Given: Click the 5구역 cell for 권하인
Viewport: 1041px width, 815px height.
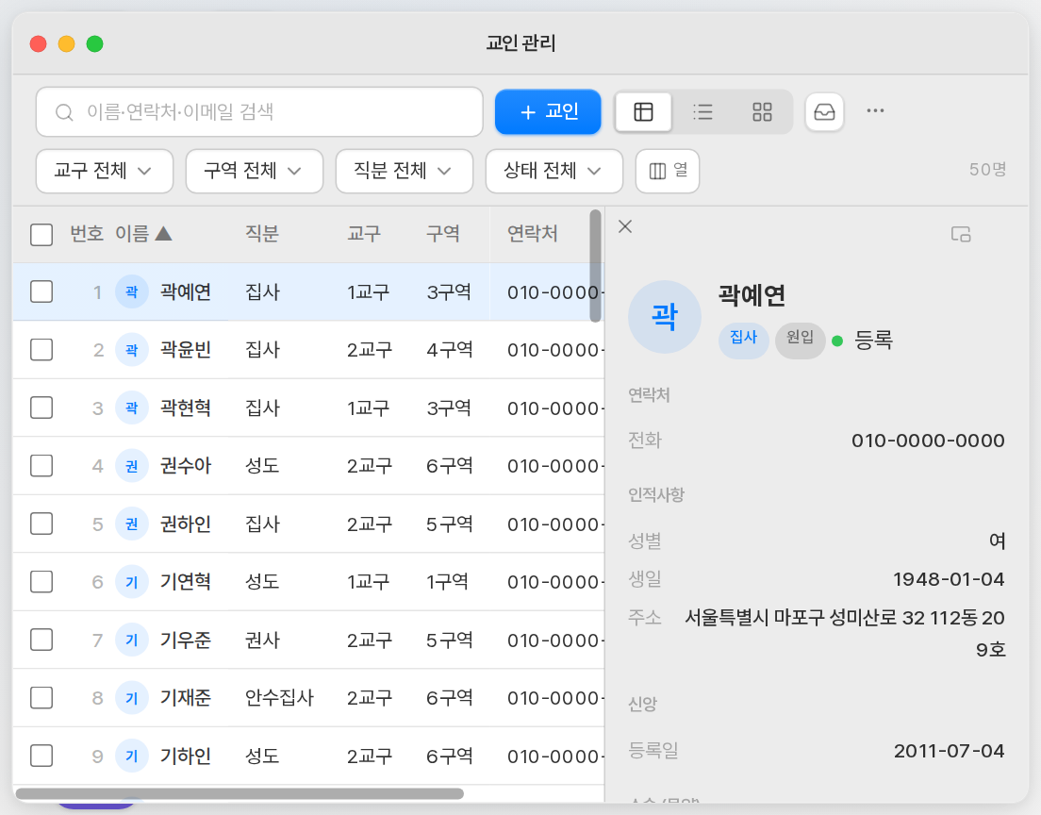Looking at the screenshot, I should pyautogui.click(x=450, y=524).
